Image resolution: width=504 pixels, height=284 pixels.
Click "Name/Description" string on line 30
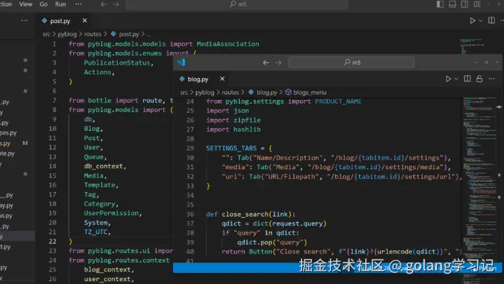coord(288,157)
